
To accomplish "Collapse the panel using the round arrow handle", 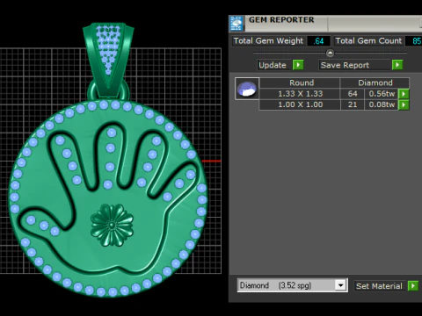I will [330, 53].
